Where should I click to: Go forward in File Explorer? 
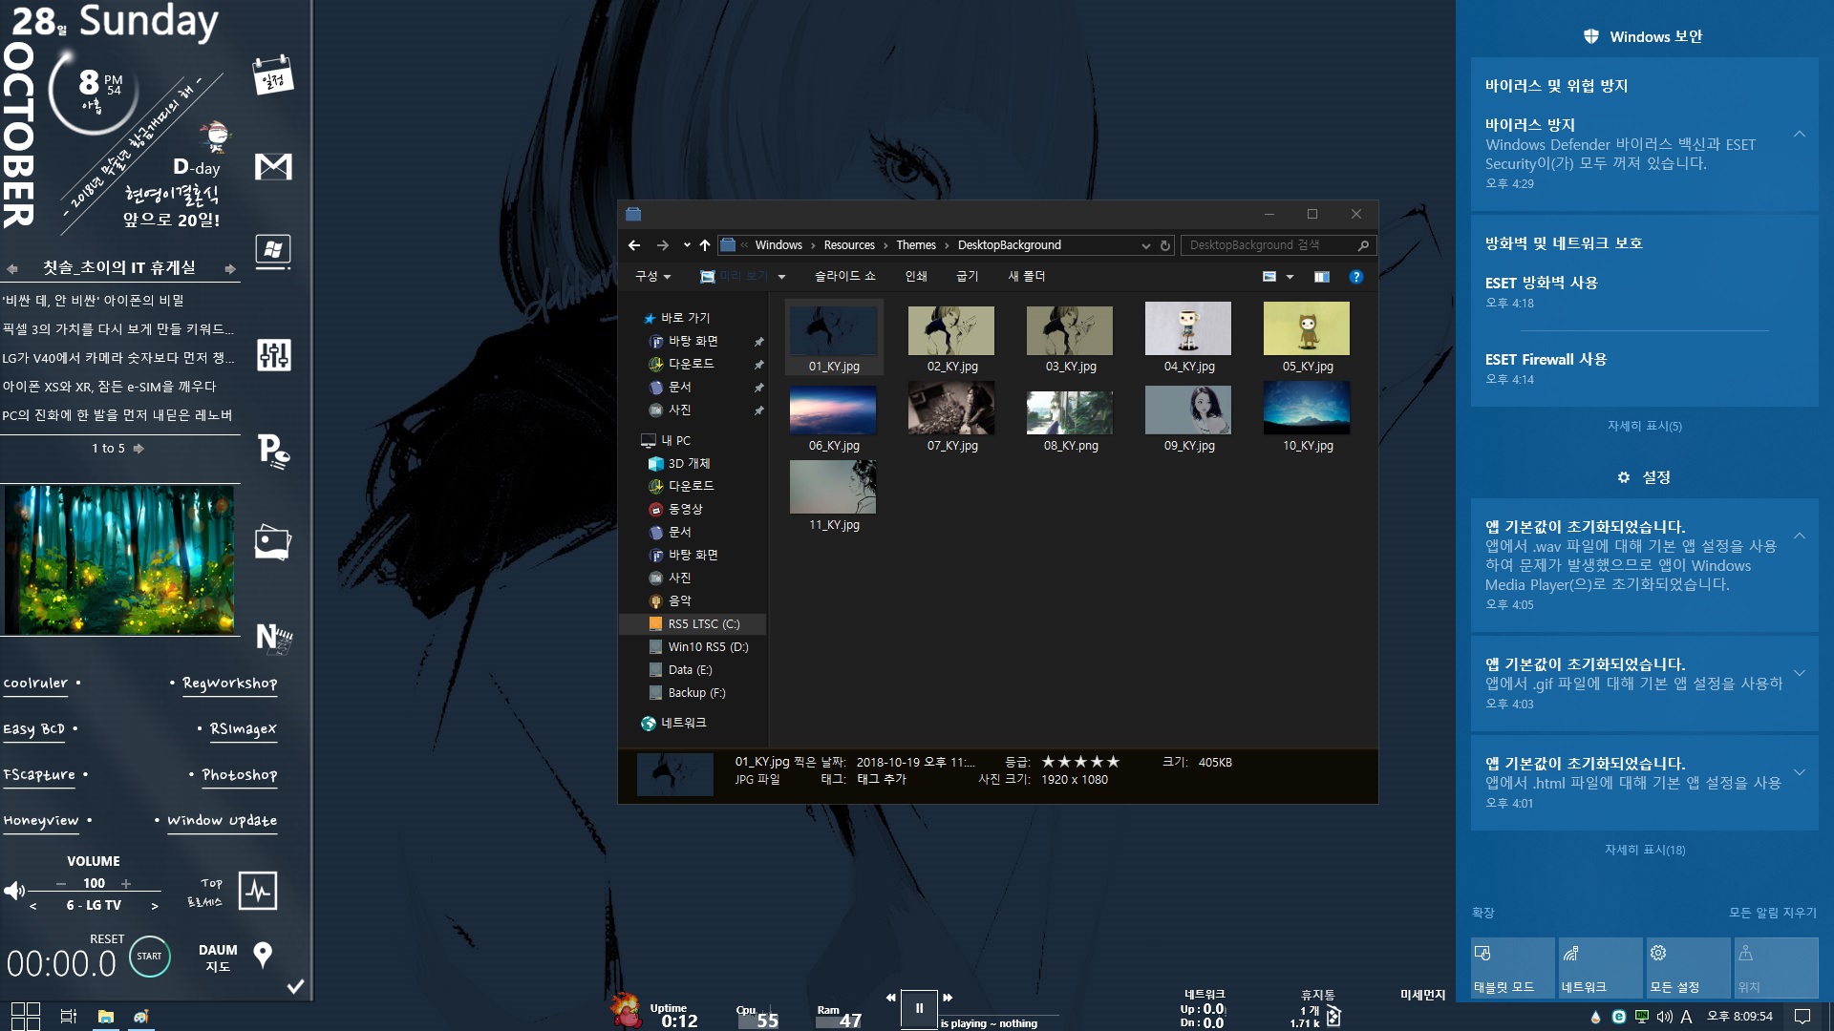[x=663, y=245]
